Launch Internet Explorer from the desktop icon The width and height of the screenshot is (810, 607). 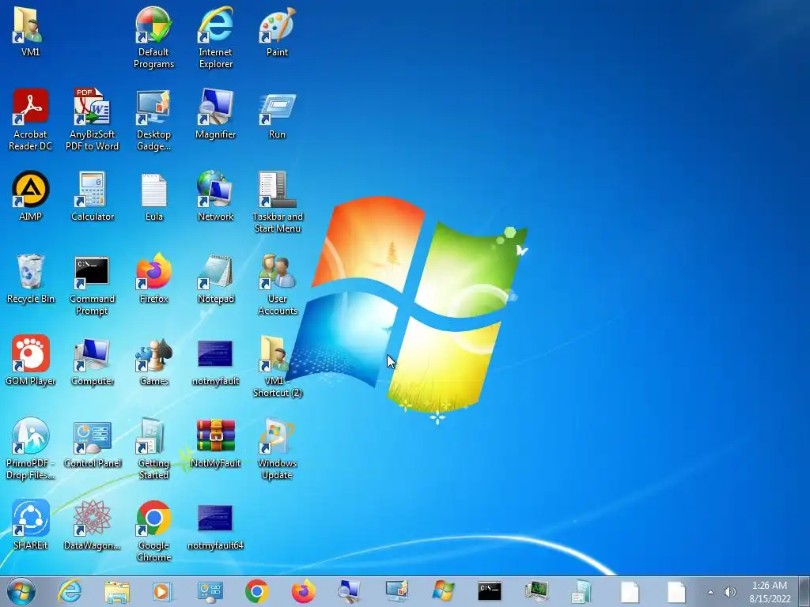[x=215, y=37]
